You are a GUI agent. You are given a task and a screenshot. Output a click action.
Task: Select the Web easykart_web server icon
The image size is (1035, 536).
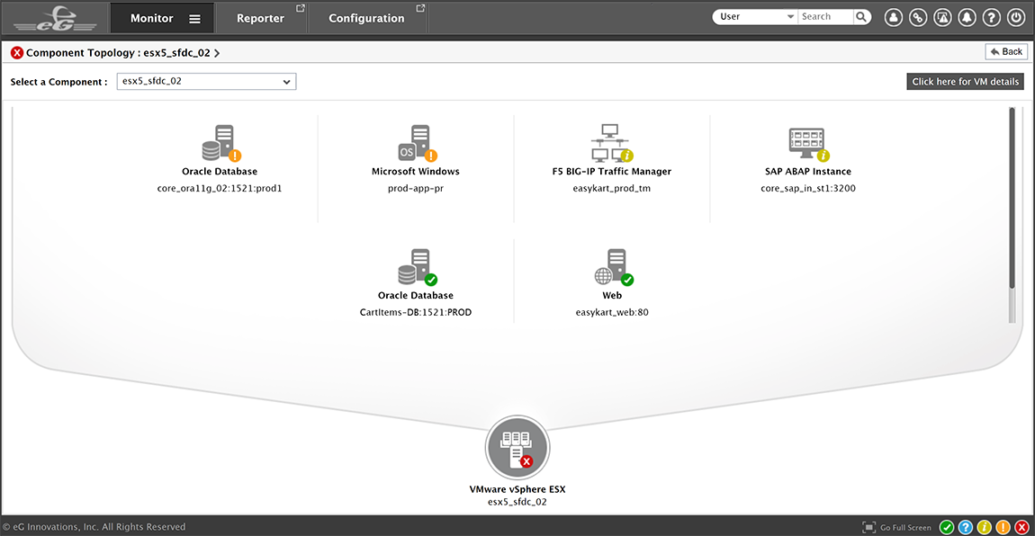pos(613,267)
